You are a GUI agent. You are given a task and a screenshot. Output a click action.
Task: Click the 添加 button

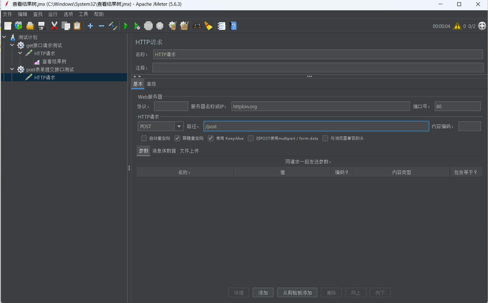(x=263, y=293)
